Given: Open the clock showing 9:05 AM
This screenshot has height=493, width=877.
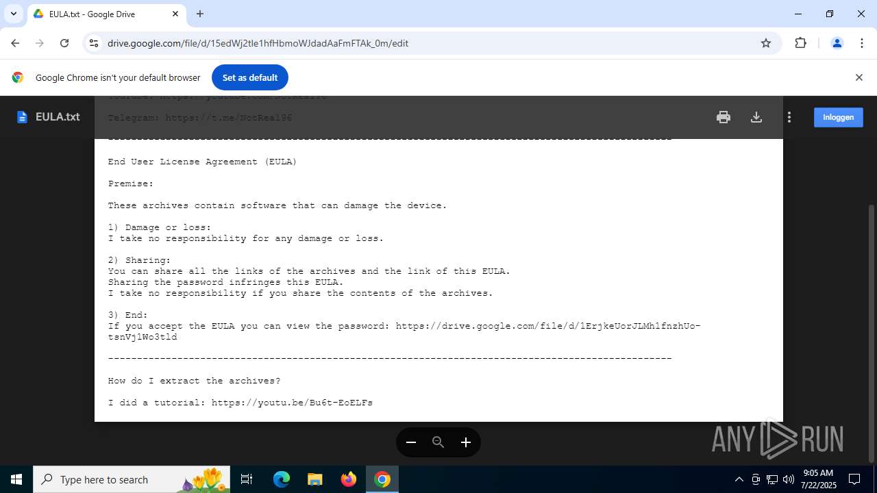Looking at the screenshot, I should 818,479.
